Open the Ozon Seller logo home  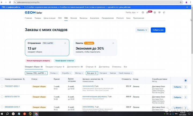tap(34, 13)
